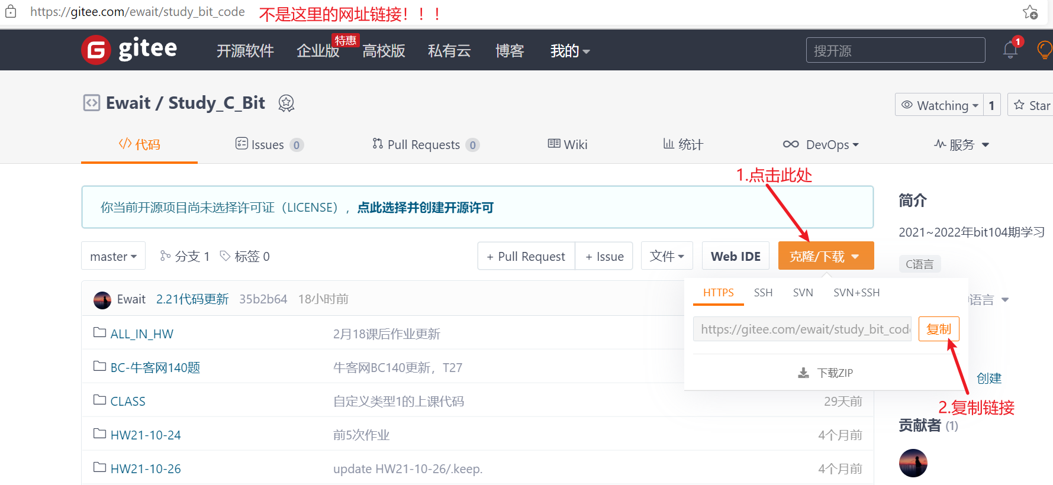Screen dimensions: 1053x485
Task: Open the ALL_IN_HW folder
Action: point(141,334)
